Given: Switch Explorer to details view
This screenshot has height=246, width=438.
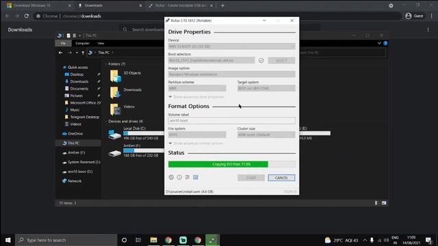Looking at the screenshot, I should coord(376,203).
